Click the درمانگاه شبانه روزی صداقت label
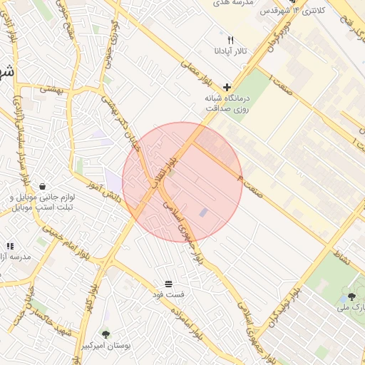 tap(227, 103)
